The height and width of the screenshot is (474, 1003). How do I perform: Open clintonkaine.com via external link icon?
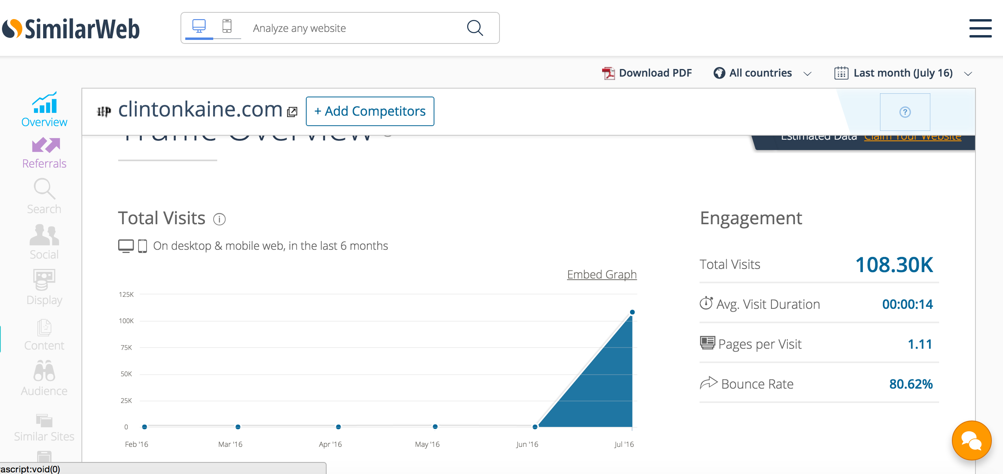click(292, 112)
